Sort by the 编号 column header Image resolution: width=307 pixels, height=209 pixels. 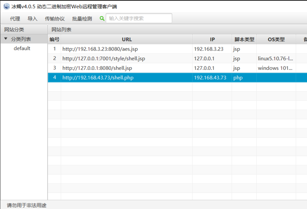pyautogui.click(x=55, y=39)
